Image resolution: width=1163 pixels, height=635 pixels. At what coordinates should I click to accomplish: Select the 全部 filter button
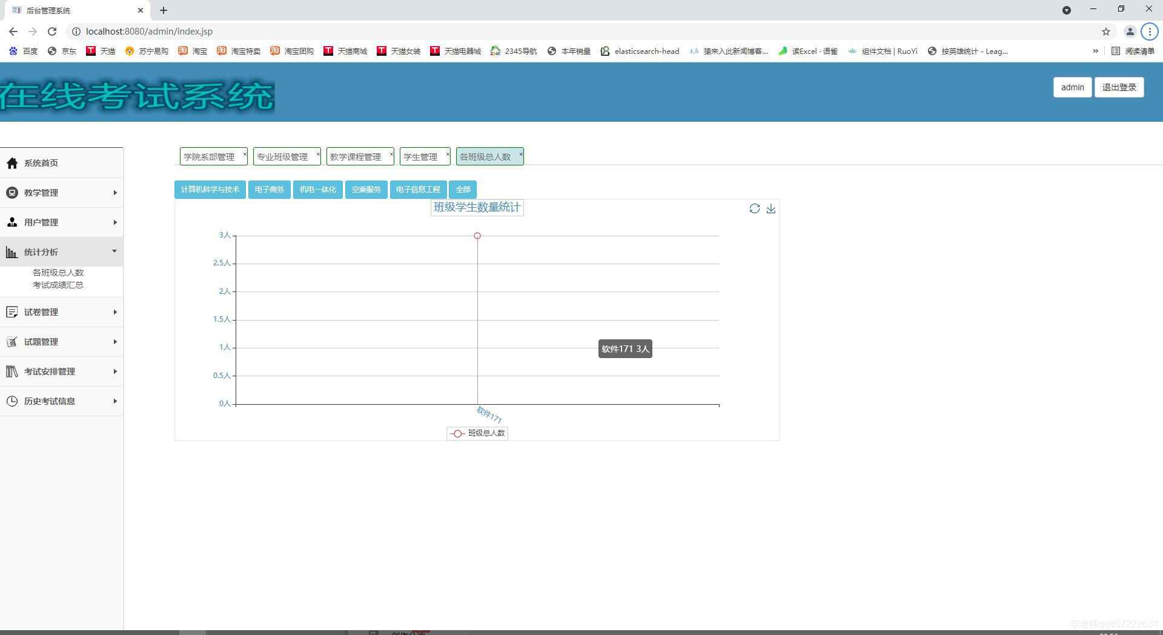[463, 189]
